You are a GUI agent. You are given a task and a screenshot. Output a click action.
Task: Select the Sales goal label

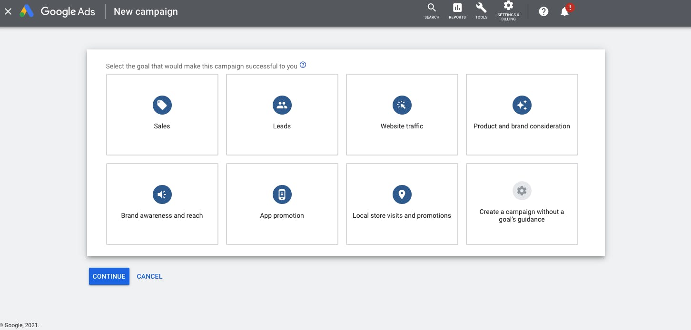pos(162,126)
